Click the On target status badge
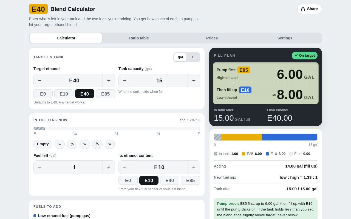The width and height of the screenshot is (351, 219). 305,56
